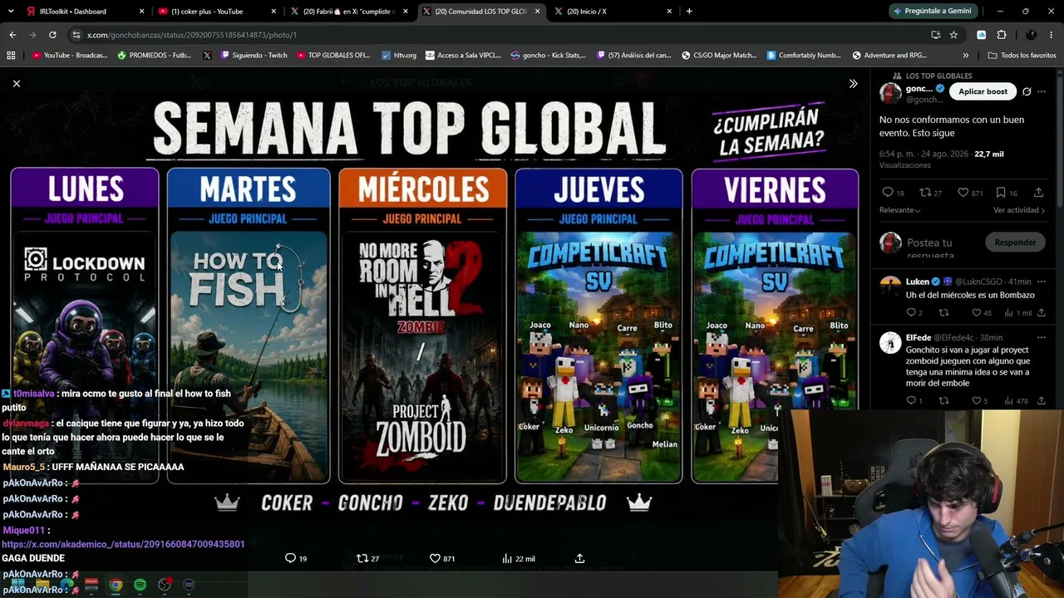Image resolution: width=1064 pixels, height=598 pixels.
Task: Expand the hidden bookmarks overflow chevron
Action: pos(965,56)
